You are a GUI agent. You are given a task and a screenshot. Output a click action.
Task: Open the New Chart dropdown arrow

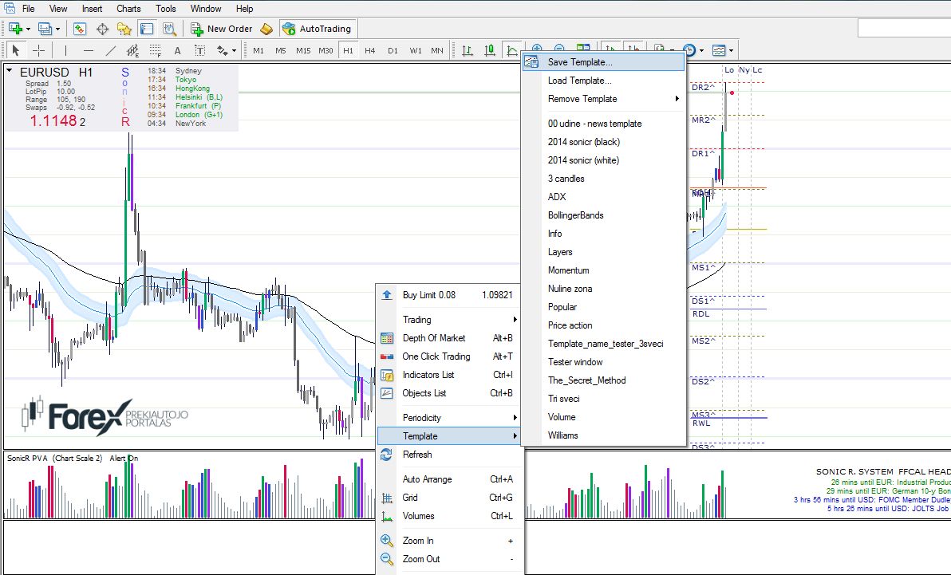coord(28,30)
